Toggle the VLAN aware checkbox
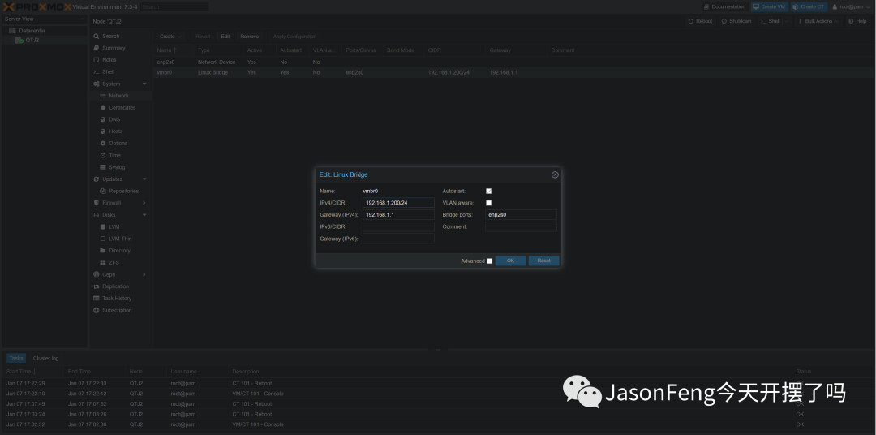The image size is (876, 435). [x=489, y=203]
